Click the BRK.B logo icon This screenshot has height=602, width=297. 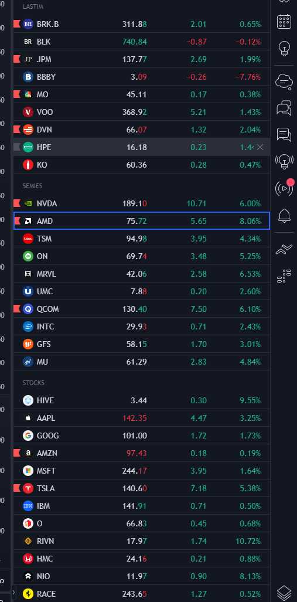[28, 24]
